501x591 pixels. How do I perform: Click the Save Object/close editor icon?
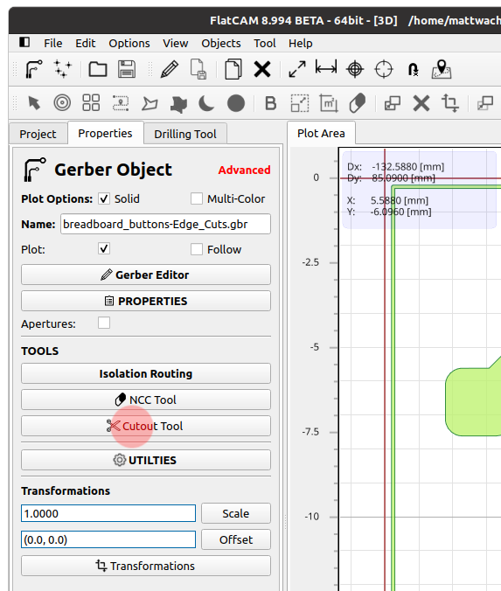(x=198, y=69)
